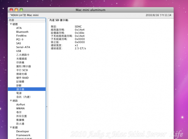This screenshot has height=139, width=188.
Task: Open 燒錄光碟 disc burning entry
Action: coord(21,74)
